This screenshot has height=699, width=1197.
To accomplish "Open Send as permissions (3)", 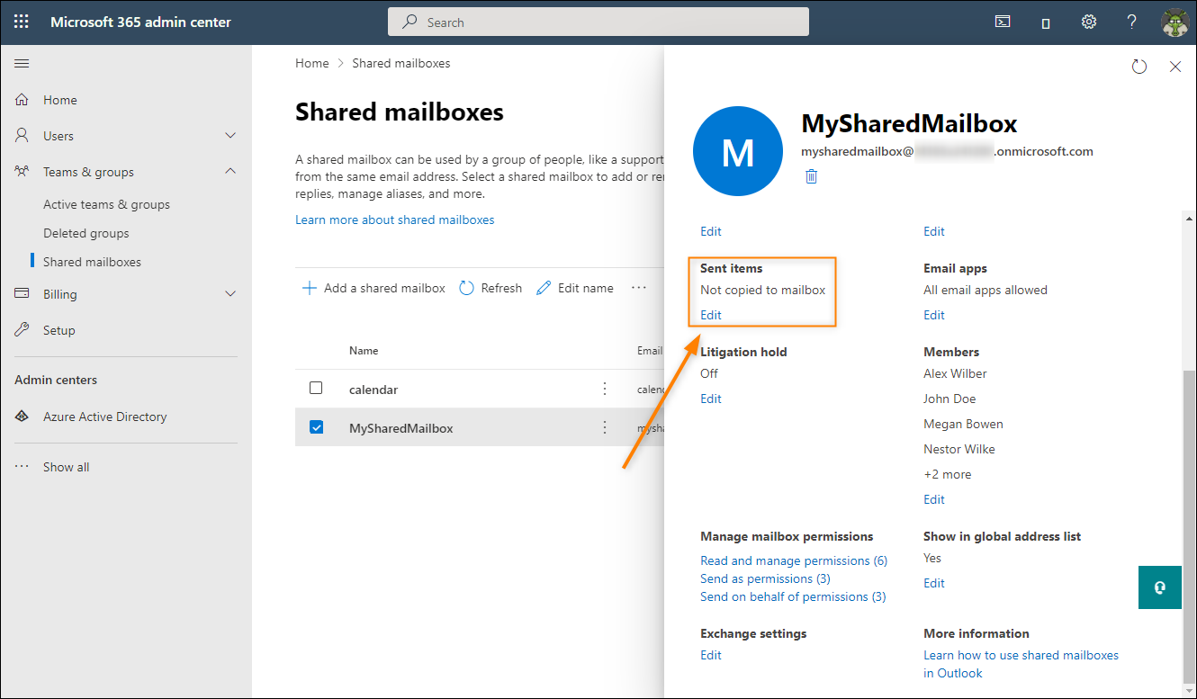I will [765, 578].
